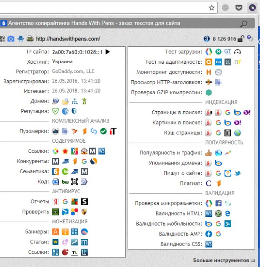Click the blue question mark help icon
The width and height of the screenshot is (260, 267).
tap(249, 37)
